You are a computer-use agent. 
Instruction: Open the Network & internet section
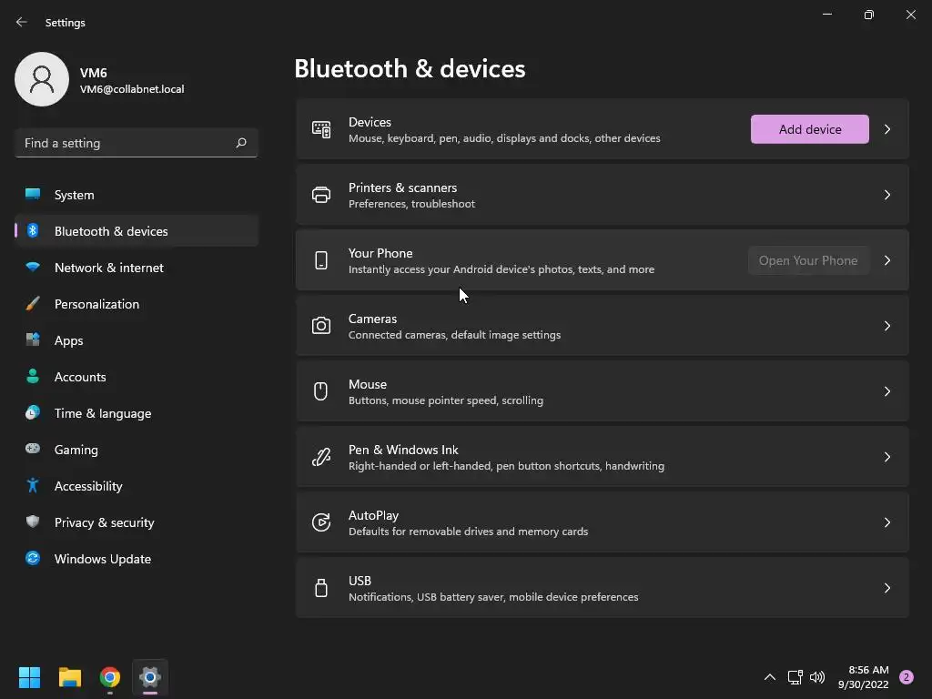pos(109,268)
